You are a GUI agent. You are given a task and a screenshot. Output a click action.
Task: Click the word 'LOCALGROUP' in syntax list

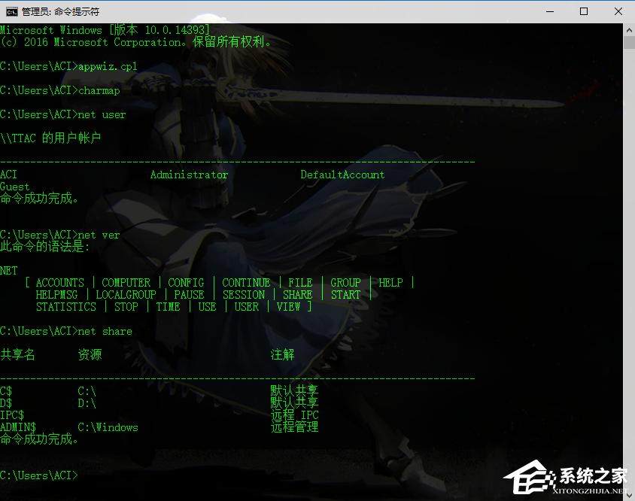[x=126, y=295]
